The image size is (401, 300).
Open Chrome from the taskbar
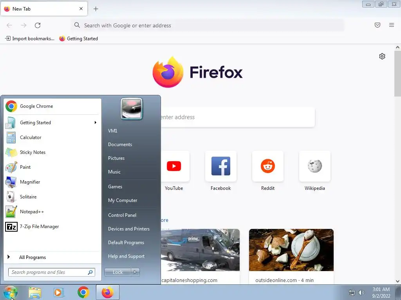[x=83, y=292]
